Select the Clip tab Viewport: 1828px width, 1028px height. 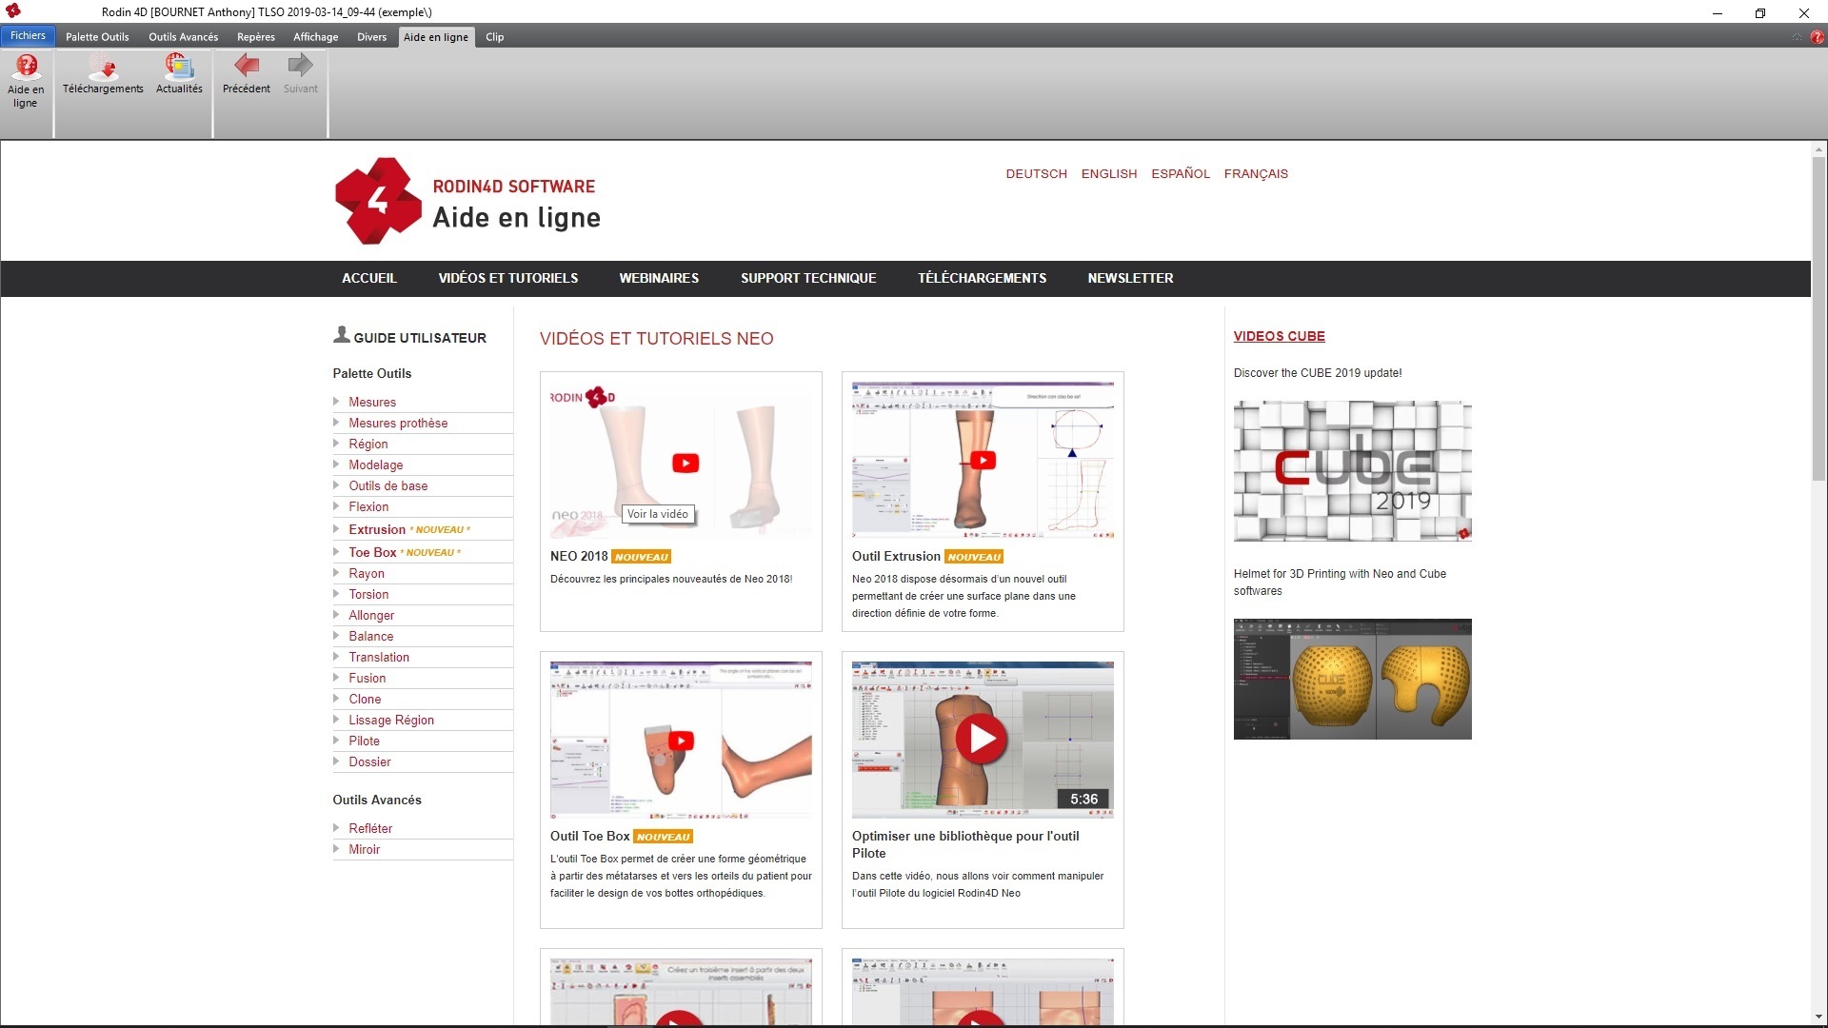pos(494,37)
